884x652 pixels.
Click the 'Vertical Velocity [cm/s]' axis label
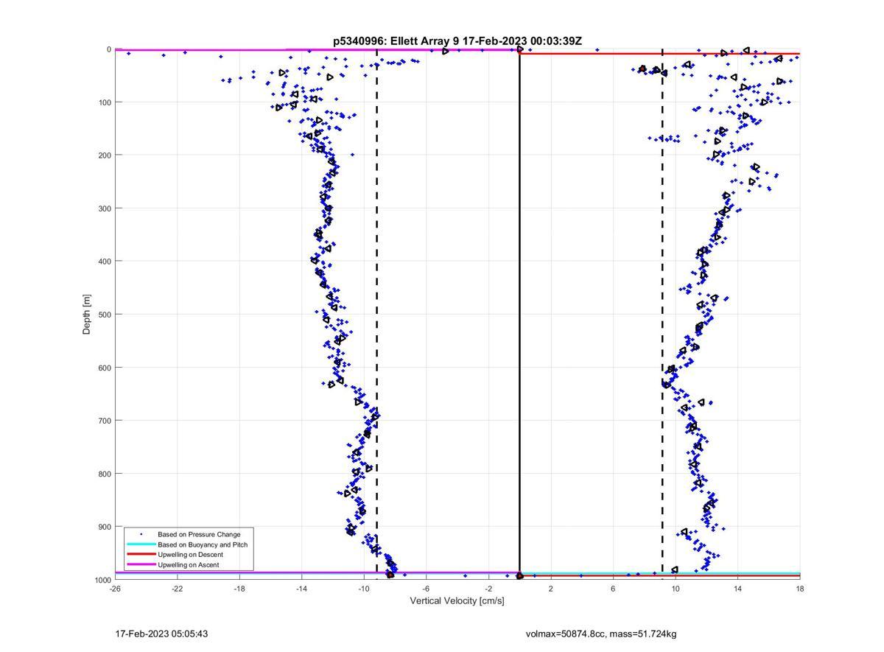(457, 601)
